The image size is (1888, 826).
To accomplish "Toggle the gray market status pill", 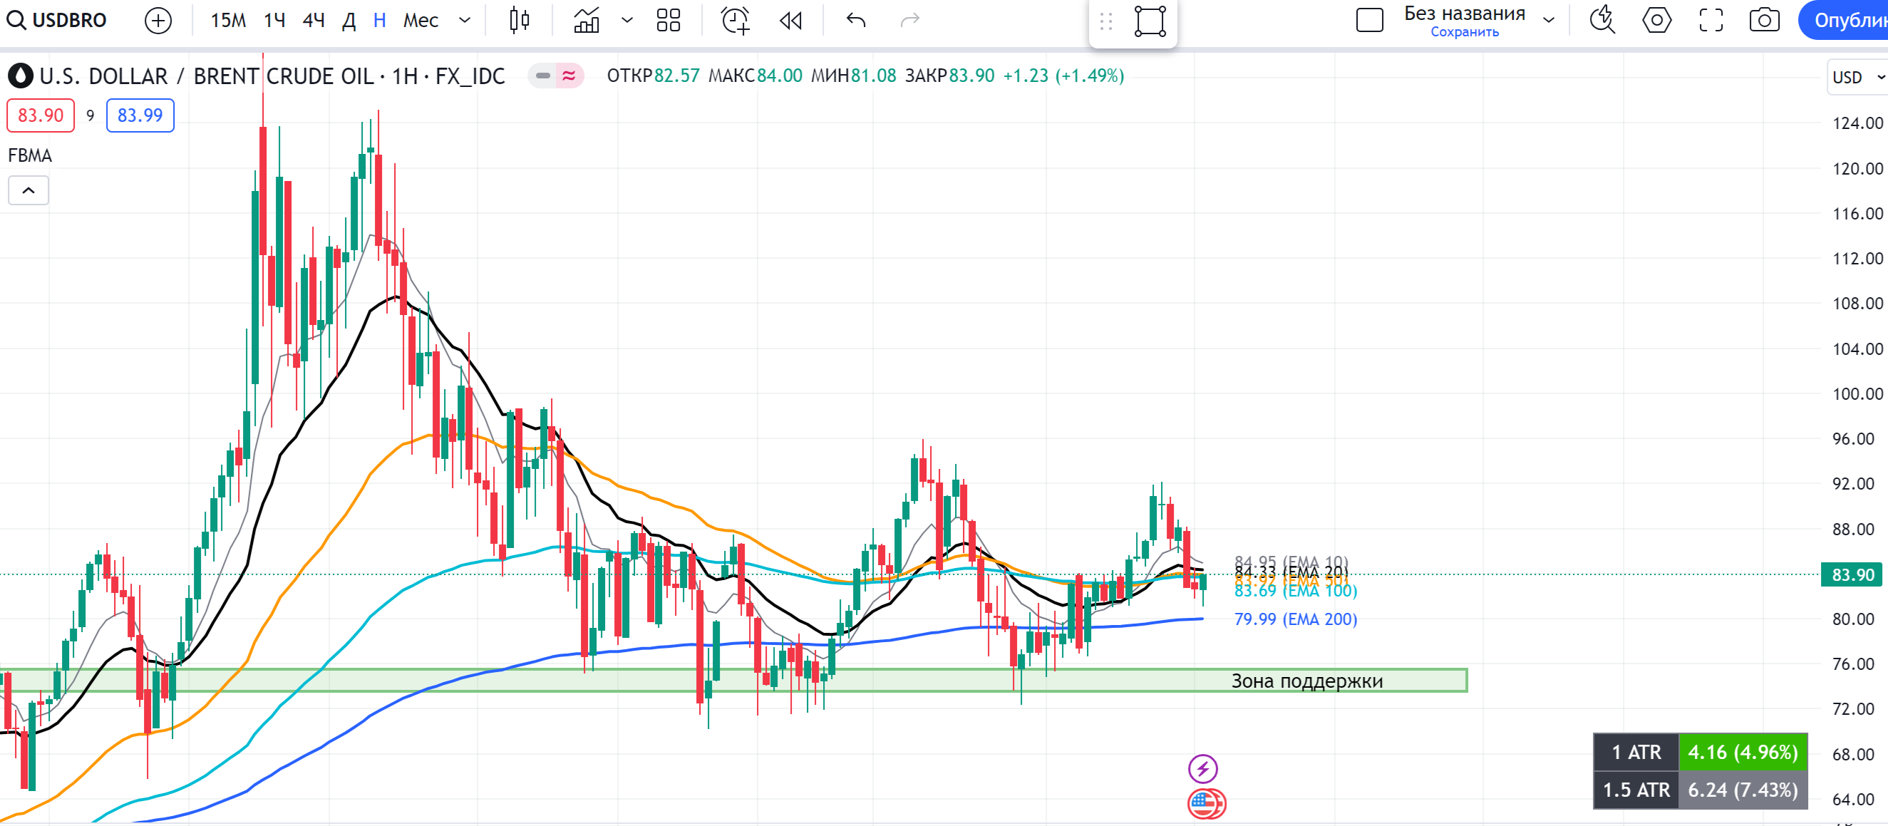I will coord(543,76).
